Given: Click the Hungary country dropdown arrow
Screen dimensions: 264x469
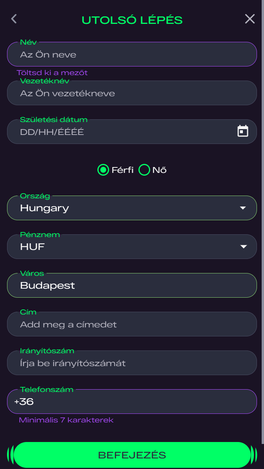Looking at the screenshot, I should tap(243, 208).
